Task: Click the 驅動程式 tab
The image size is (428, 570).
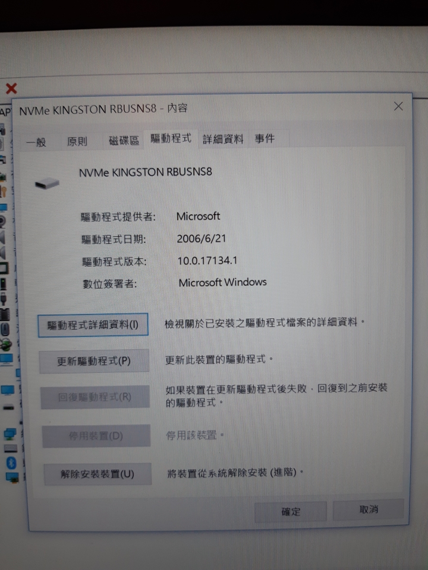Action: click(x=171, y=138)
